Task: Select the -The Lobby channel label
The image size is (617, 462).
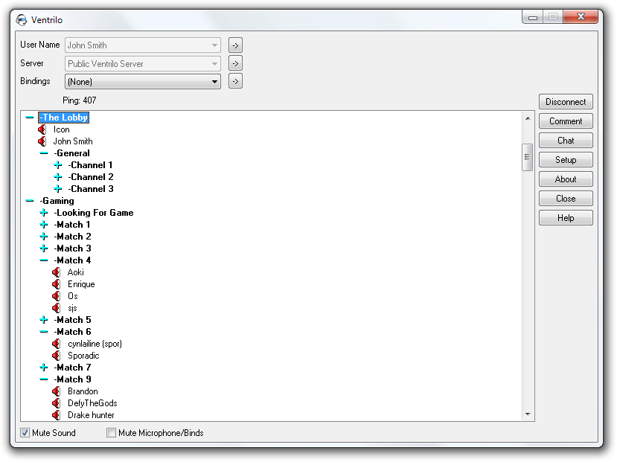Action: click(64, 117)
